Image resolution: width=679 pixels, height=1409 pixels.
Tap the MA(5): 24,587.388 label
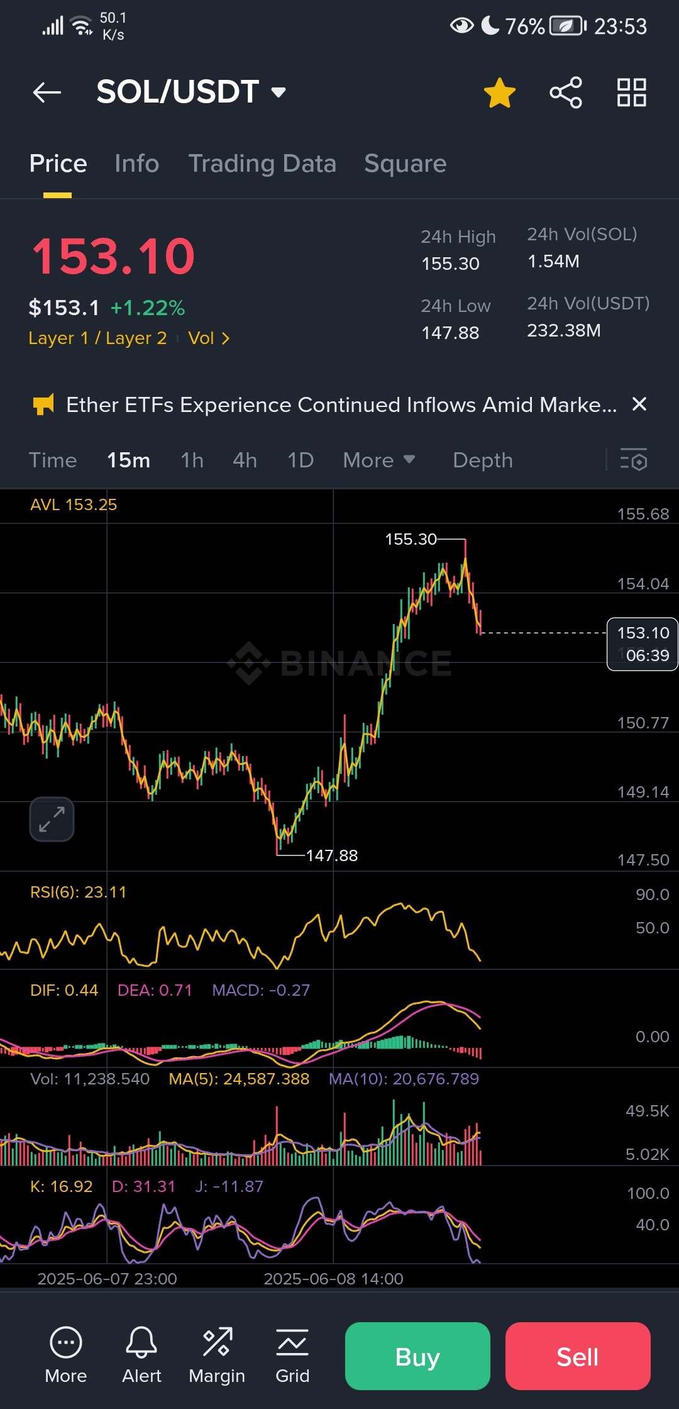(239, 1079)
